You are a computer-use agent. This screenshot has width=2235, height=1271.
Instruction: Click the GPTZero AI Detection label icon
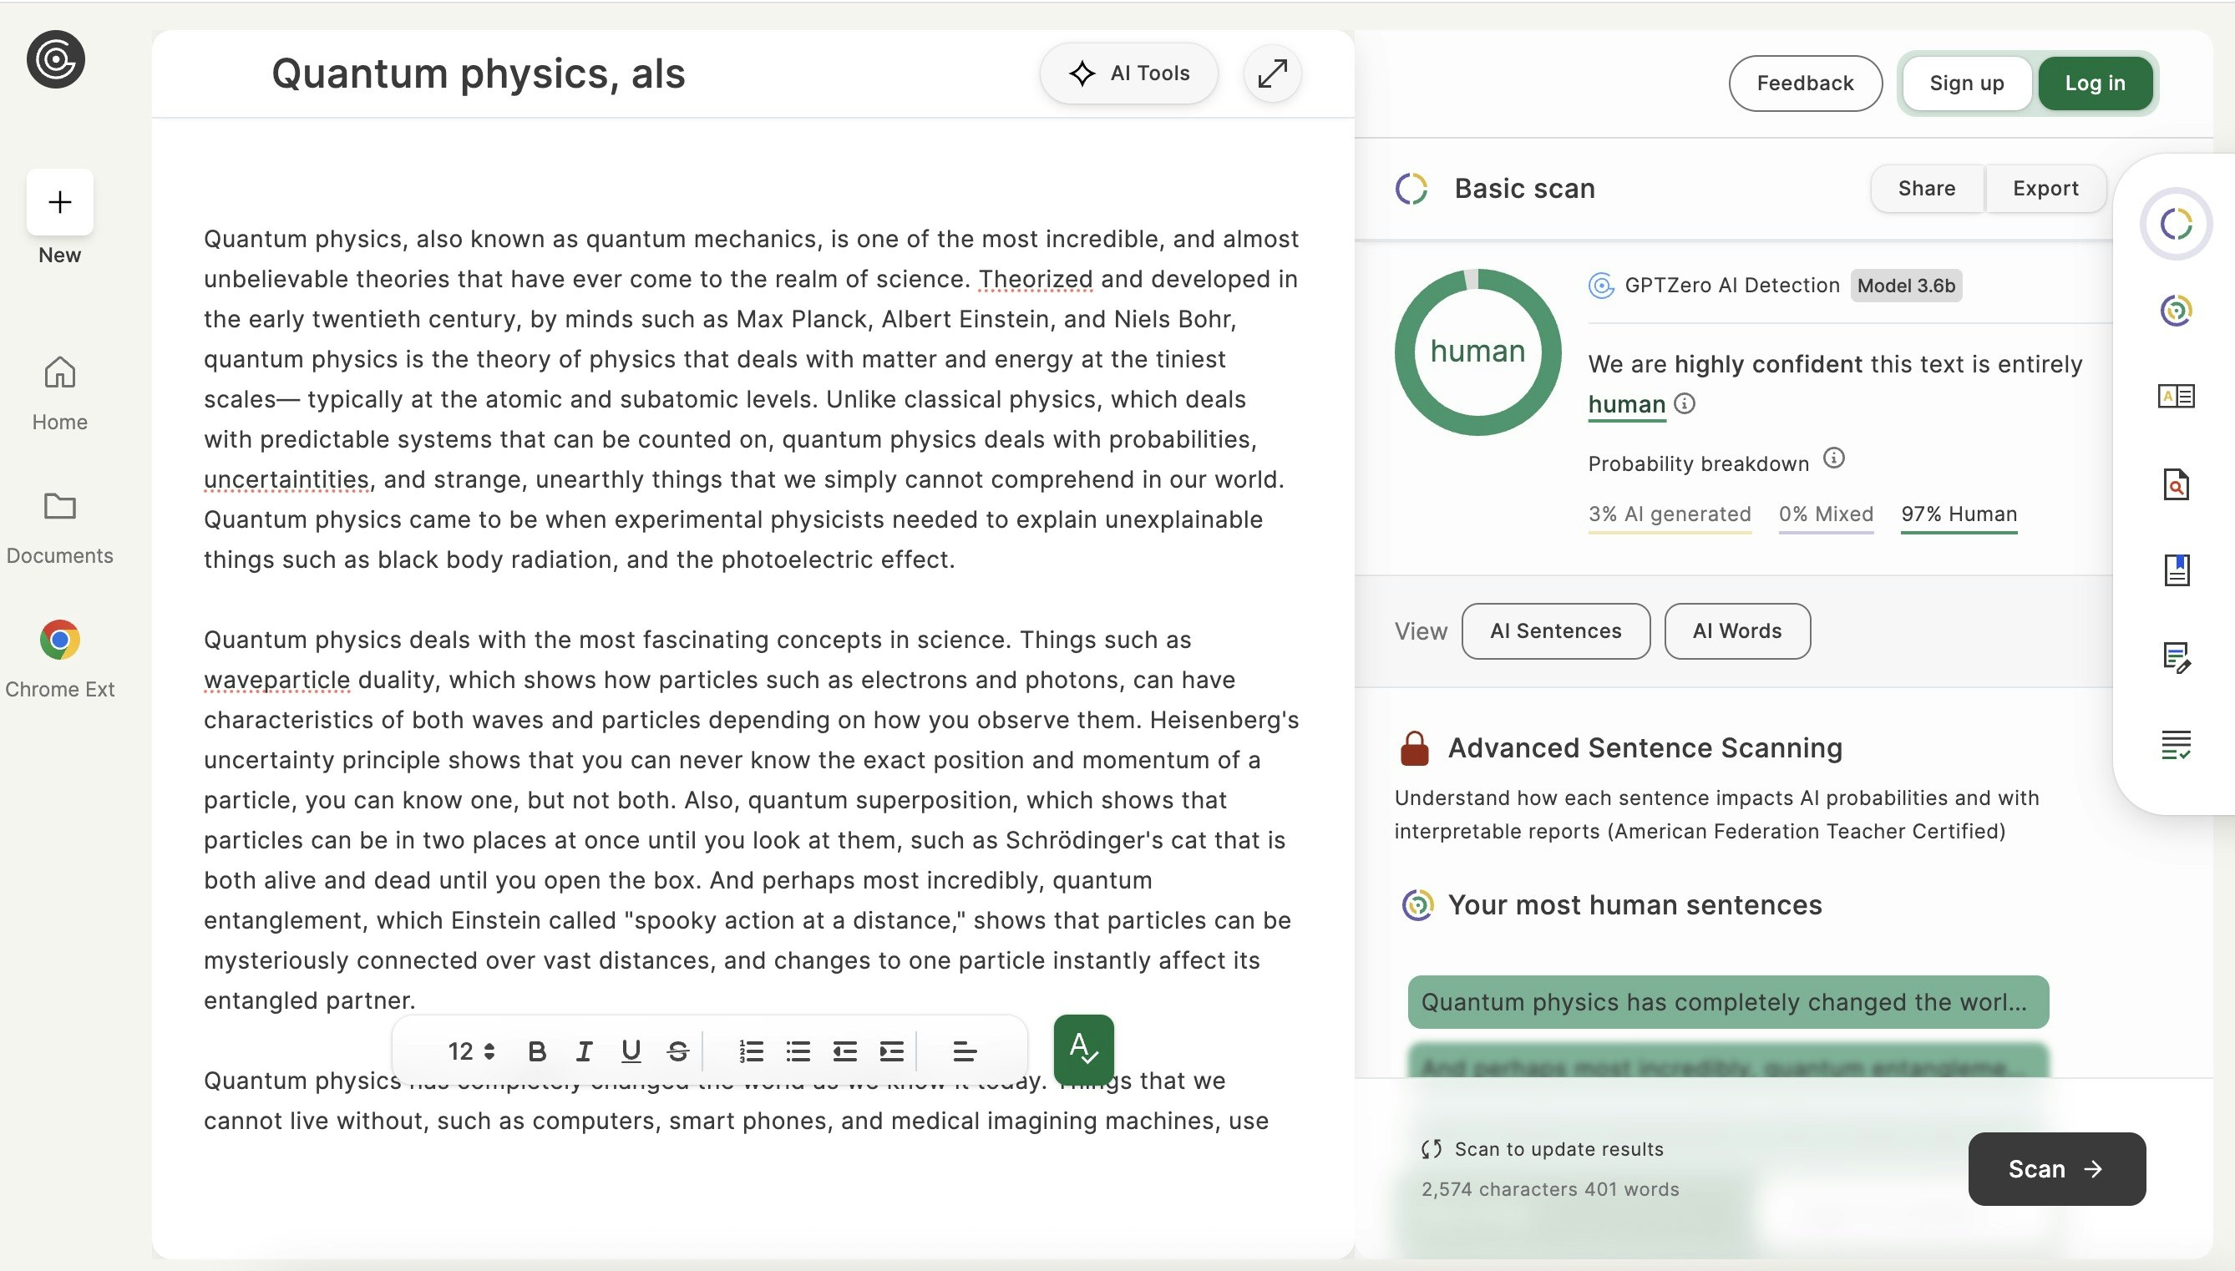1601,286
